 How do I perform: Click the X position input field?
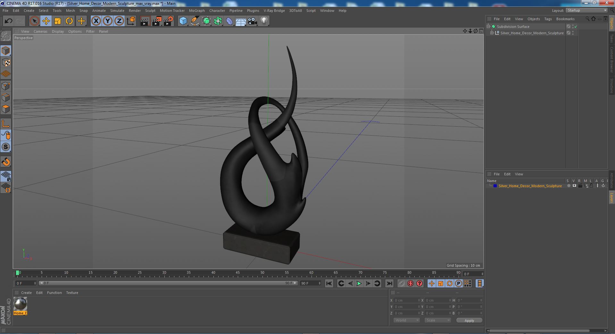pos(406,300)
